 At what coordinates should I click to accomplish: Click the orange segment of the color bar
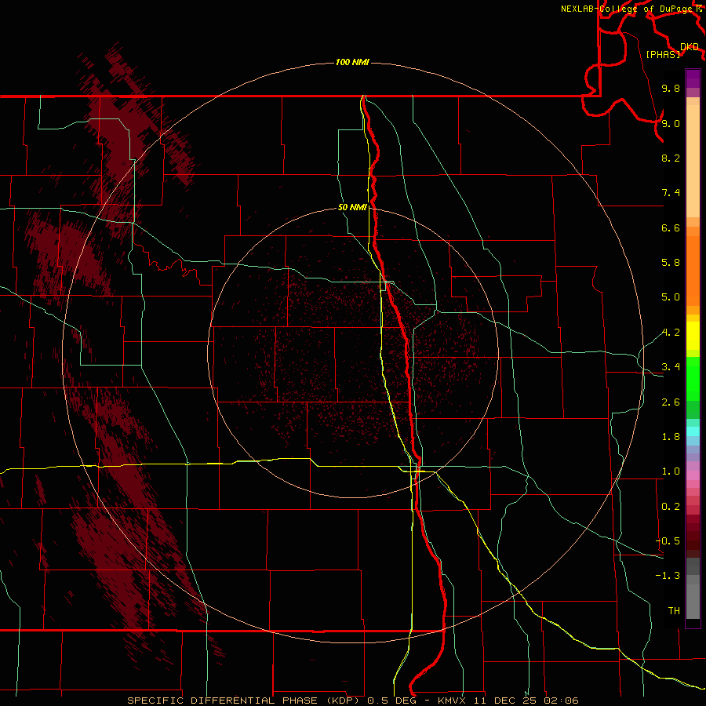point(693,270)
